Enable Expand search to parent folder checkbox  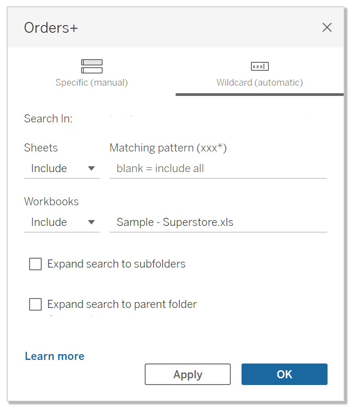[35, 304]
